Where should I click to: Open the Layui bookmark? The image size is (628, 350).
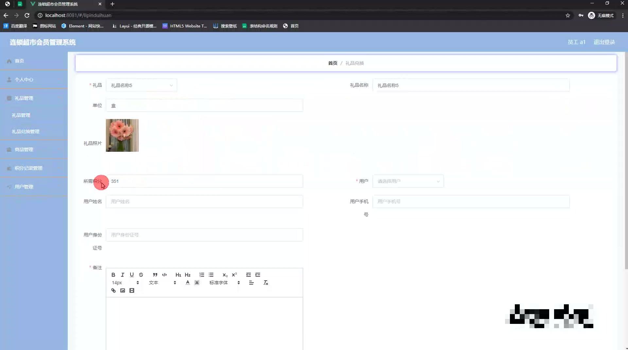[134, 26]
